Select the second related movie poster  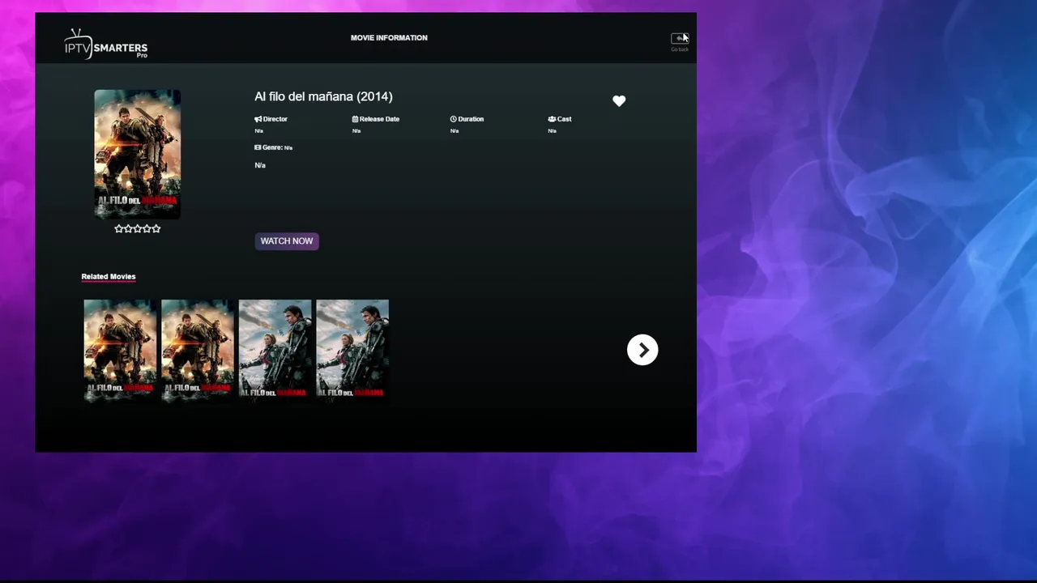(198, 350)
